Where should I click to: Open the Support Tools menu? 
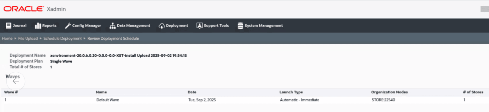point(213,26)
